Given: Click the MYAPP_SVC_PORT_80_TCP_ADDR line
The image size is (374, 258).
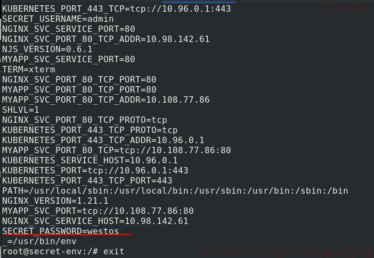Looking at the screenshot, I should click(x=106, y=99).
